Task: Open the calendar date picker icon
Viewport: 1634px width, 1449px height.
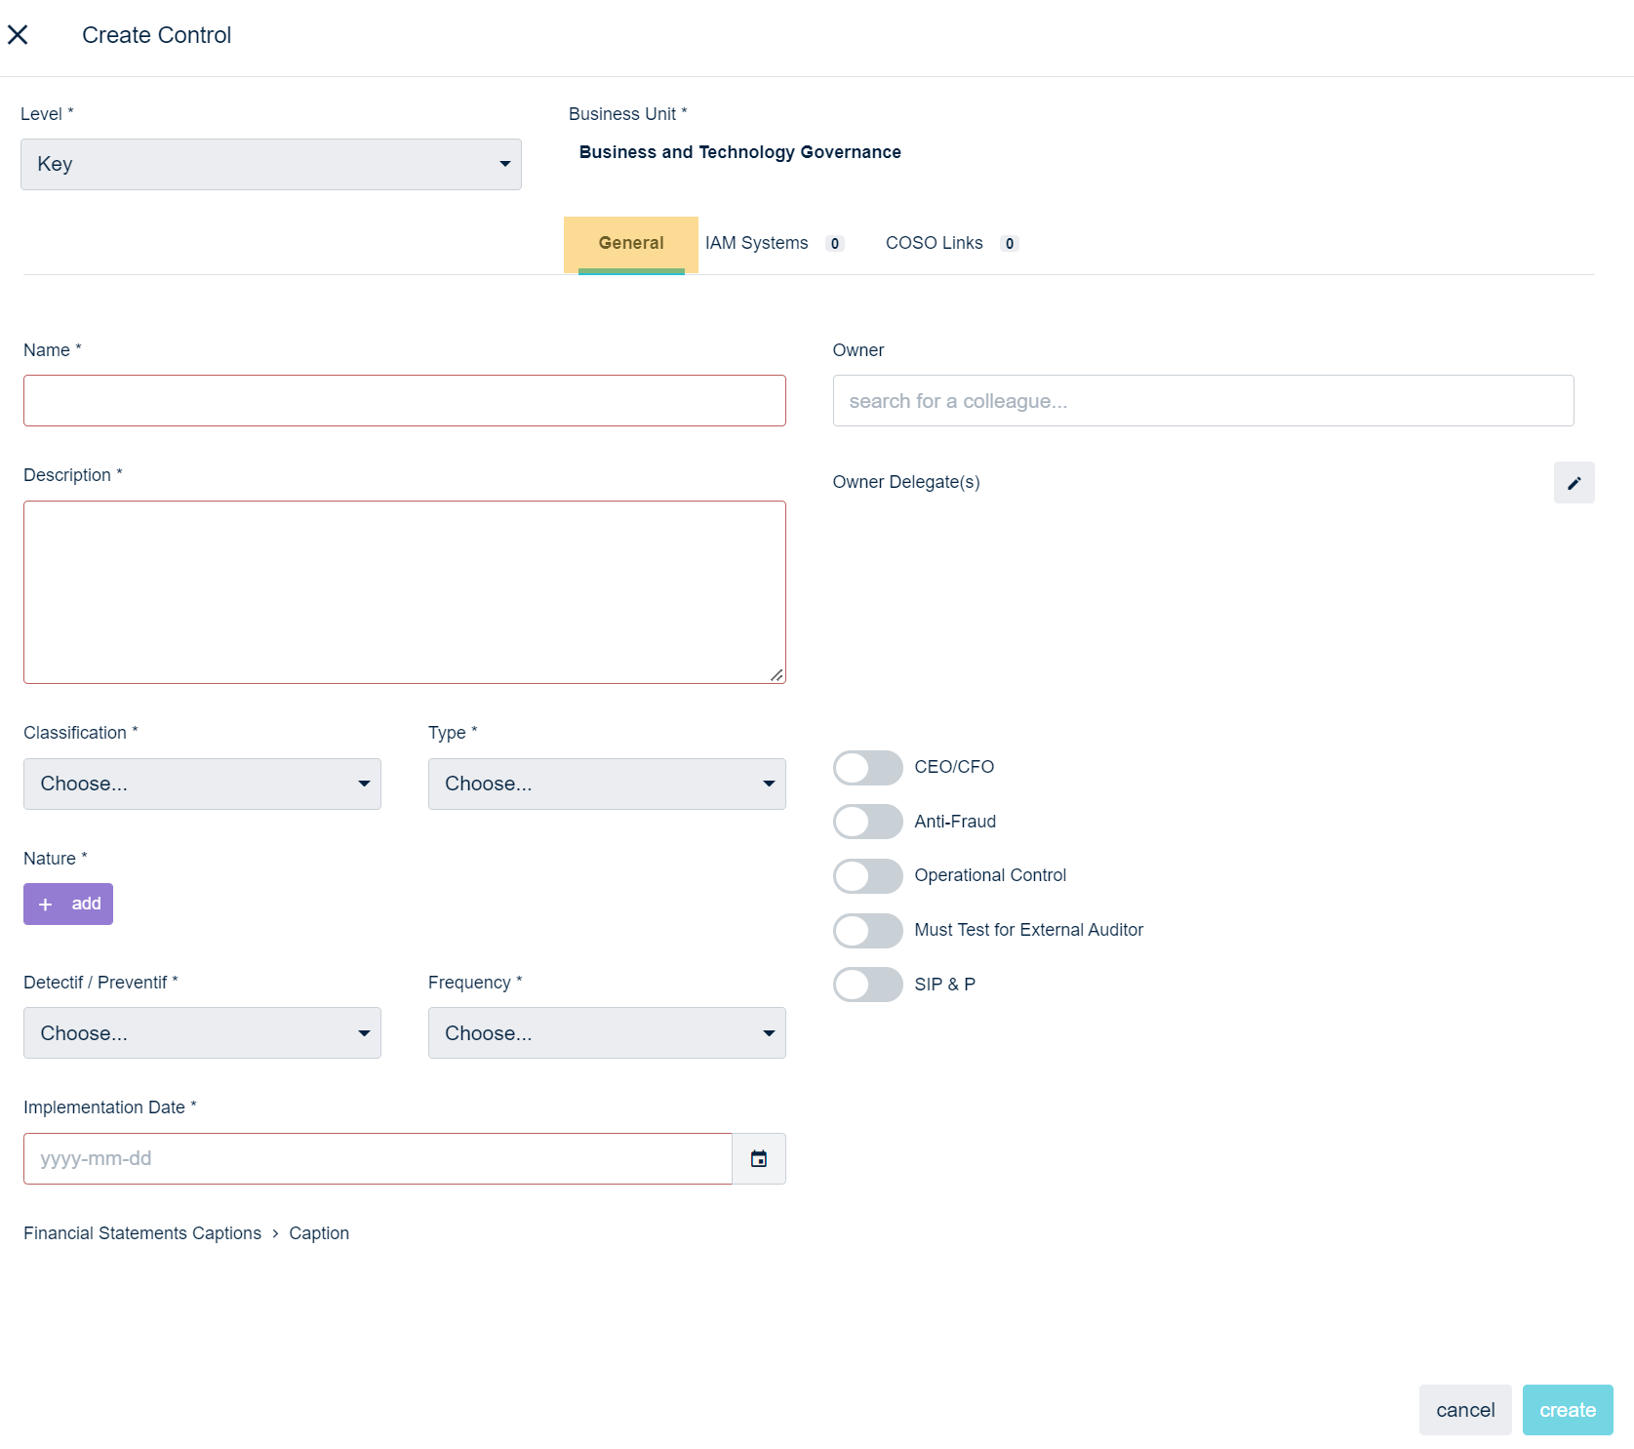Action: point(758,1159)
